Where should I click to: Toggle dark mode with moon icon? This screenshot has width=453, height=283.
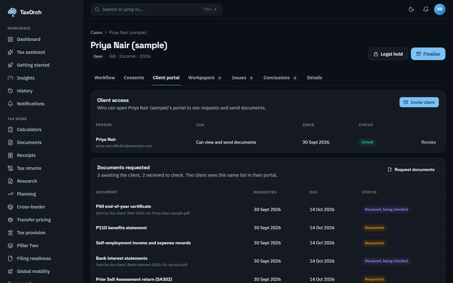coord(411,9)
